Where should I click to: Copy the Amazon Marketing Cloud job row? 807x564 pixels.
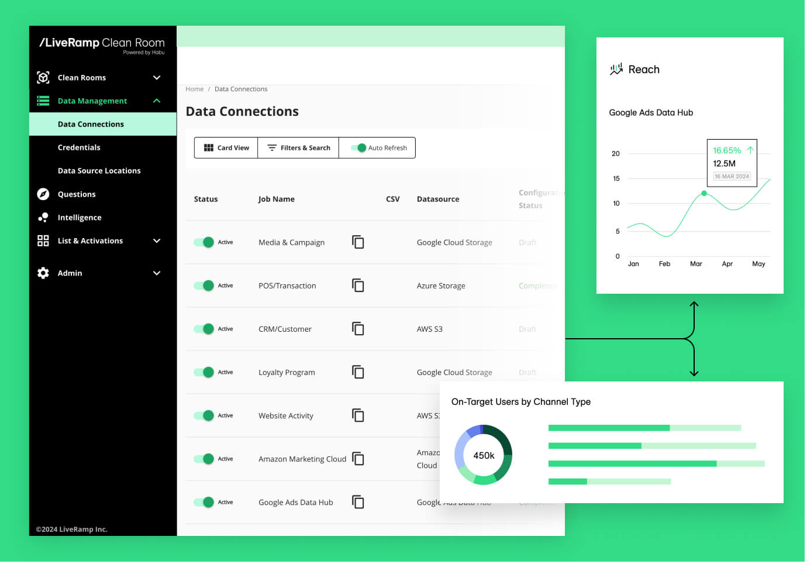pos(358,459)
